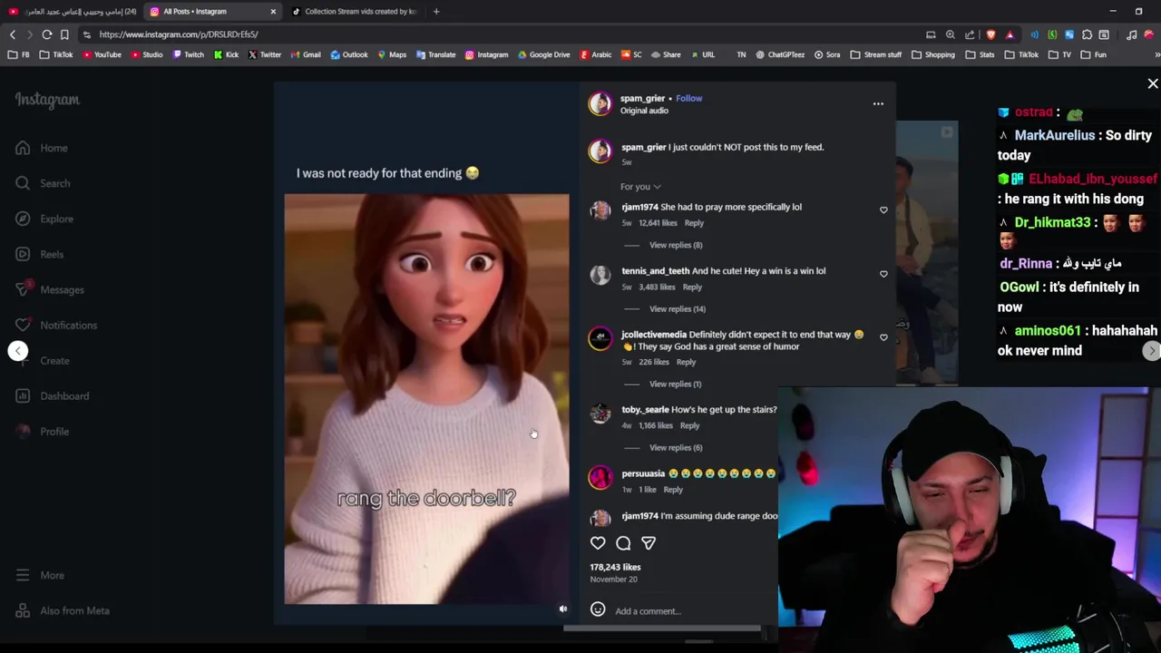Go to Explore in the sidebar
The height and width of the screenshot is (653, 1161).
44,219
